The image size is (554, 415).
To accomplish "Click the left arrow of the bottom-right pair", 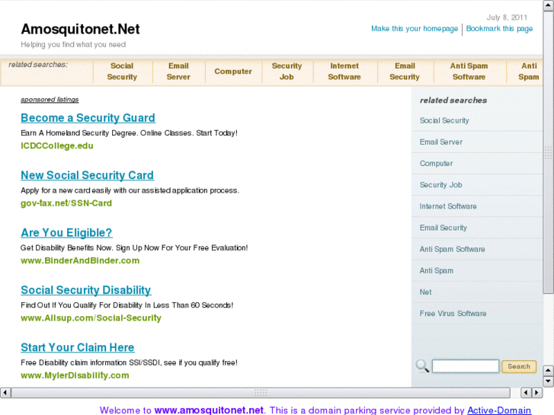I will (x=526, y=392).
